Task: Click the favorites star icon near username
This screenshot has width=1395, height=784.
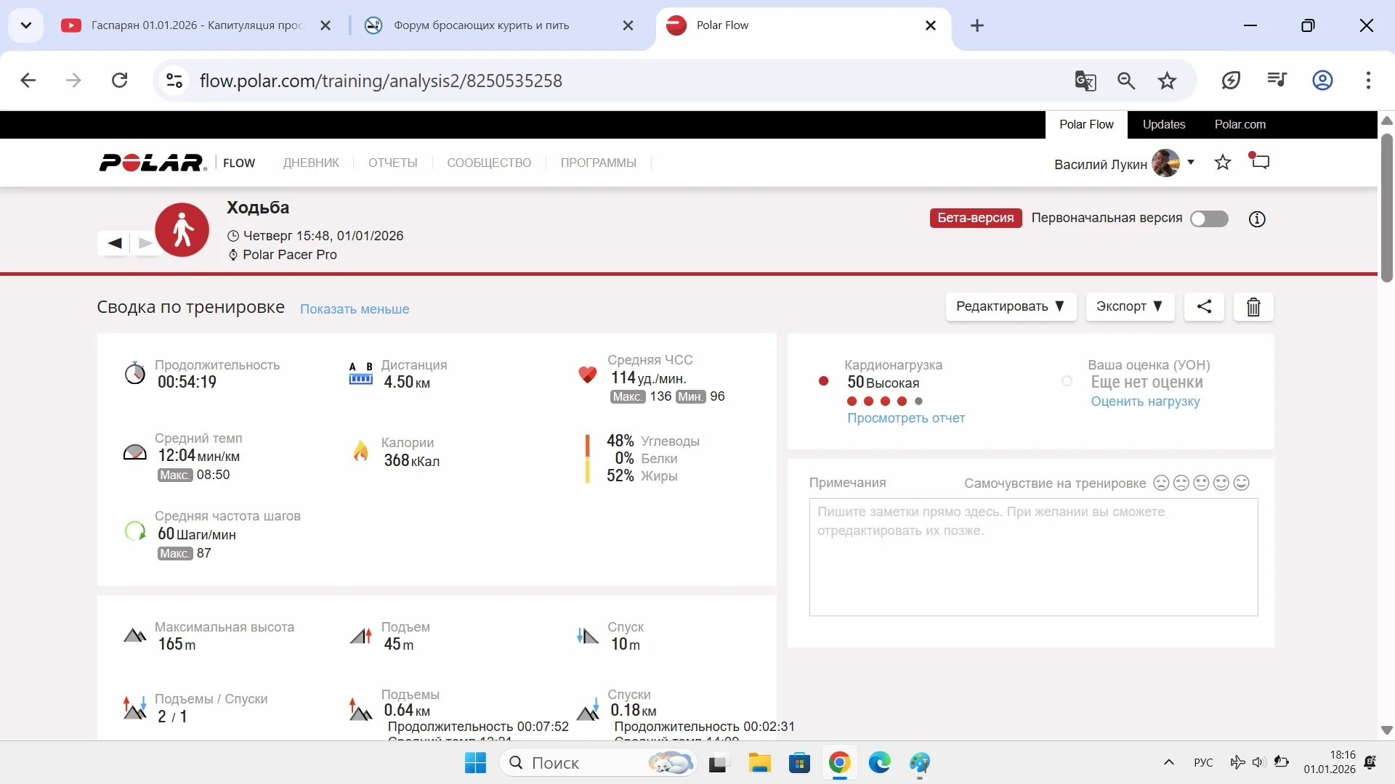Action: [1223, 163]
